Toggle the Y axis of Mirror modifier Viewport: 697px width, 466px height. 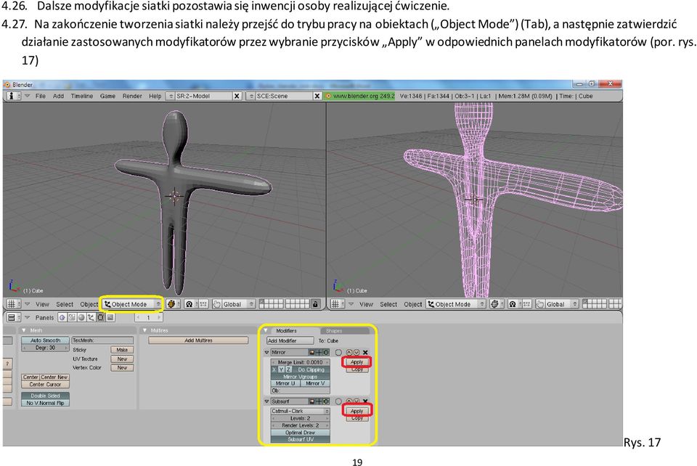point(282,369)
